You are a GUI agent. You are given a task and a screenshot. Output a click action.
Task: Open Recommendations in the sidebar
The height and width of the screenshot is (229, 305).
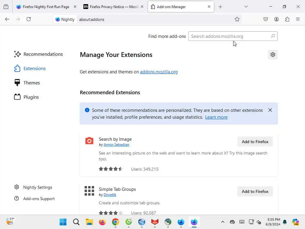[x=38, y=54]
